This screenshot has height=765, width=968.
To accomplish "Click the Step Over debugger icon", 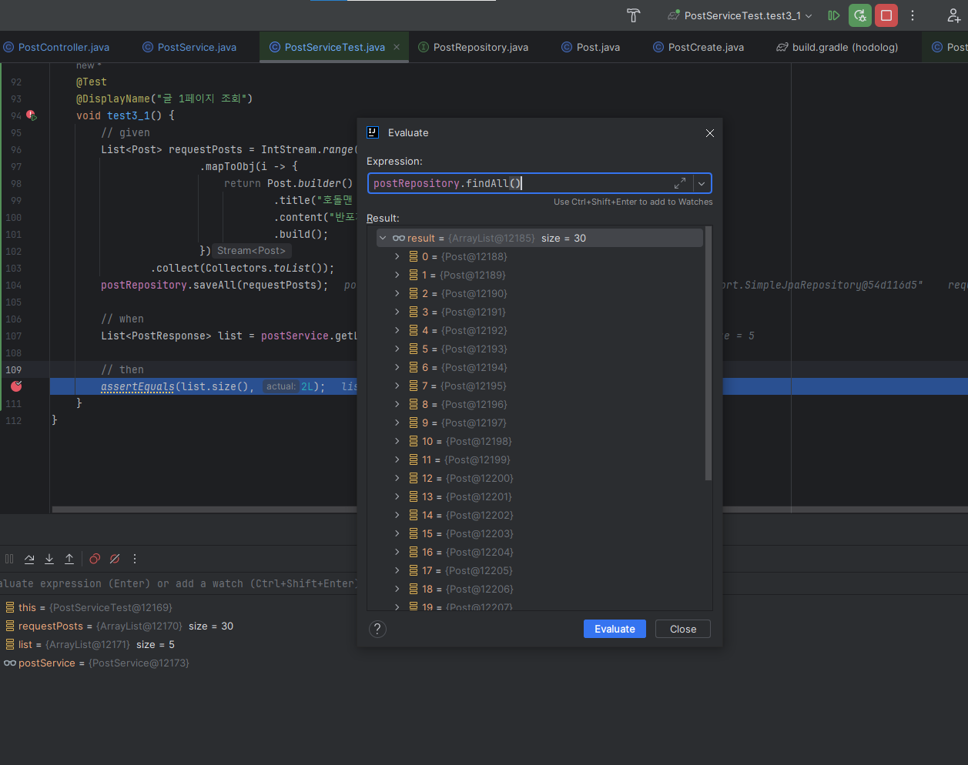I will click(29, 559).
